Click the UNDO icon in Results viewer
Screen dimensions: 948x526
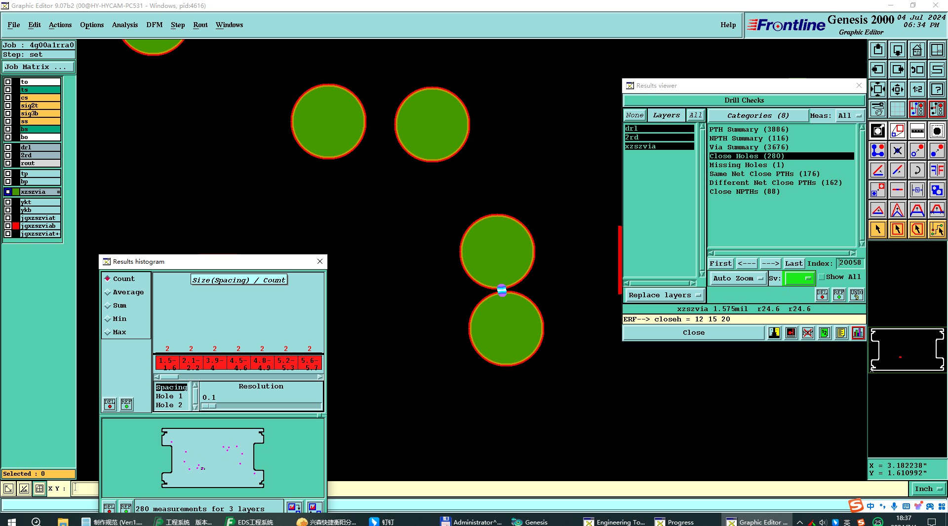click(x=857, y=295)
